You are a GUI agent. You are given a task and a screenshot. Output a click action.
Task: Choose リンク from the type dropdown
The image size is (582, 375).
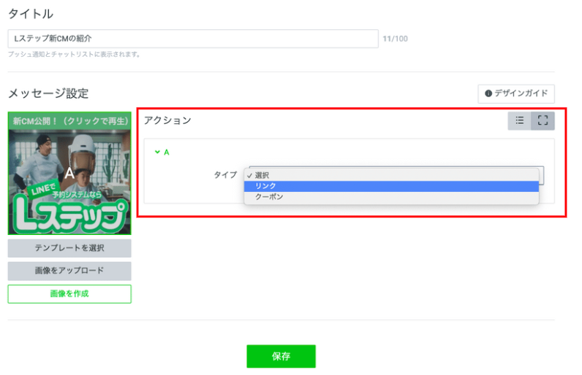coord(391,186)
